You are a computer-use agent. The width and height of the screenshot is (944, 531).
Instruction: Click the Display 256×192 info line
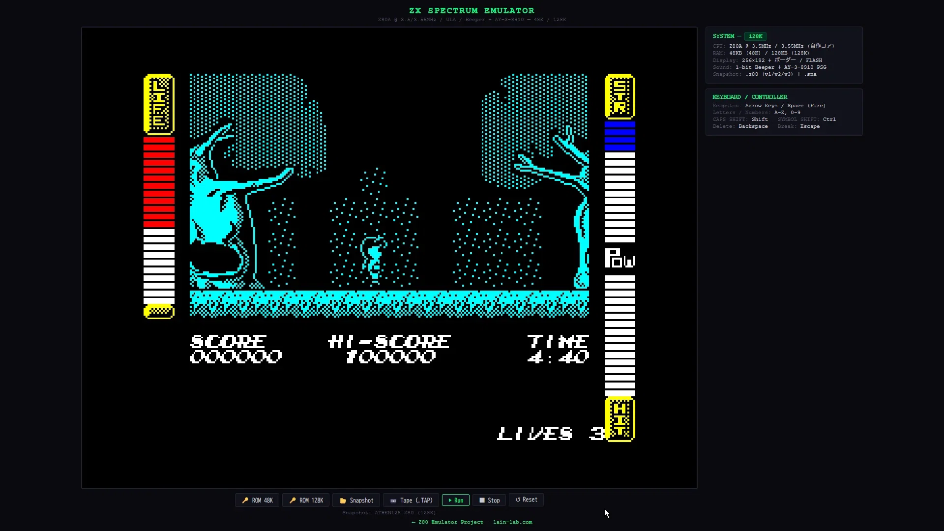point(767,60)
